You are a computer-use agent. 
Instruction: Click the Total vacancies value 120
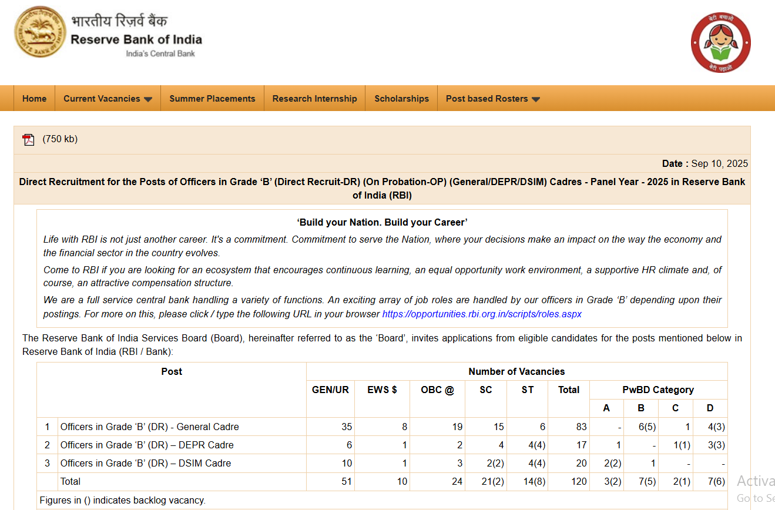[x=579, y=481]
